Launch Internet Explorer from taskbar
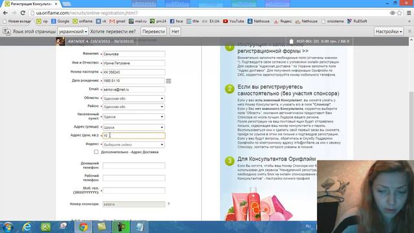Viewport: 414px width, 233px height. point(27,227)
